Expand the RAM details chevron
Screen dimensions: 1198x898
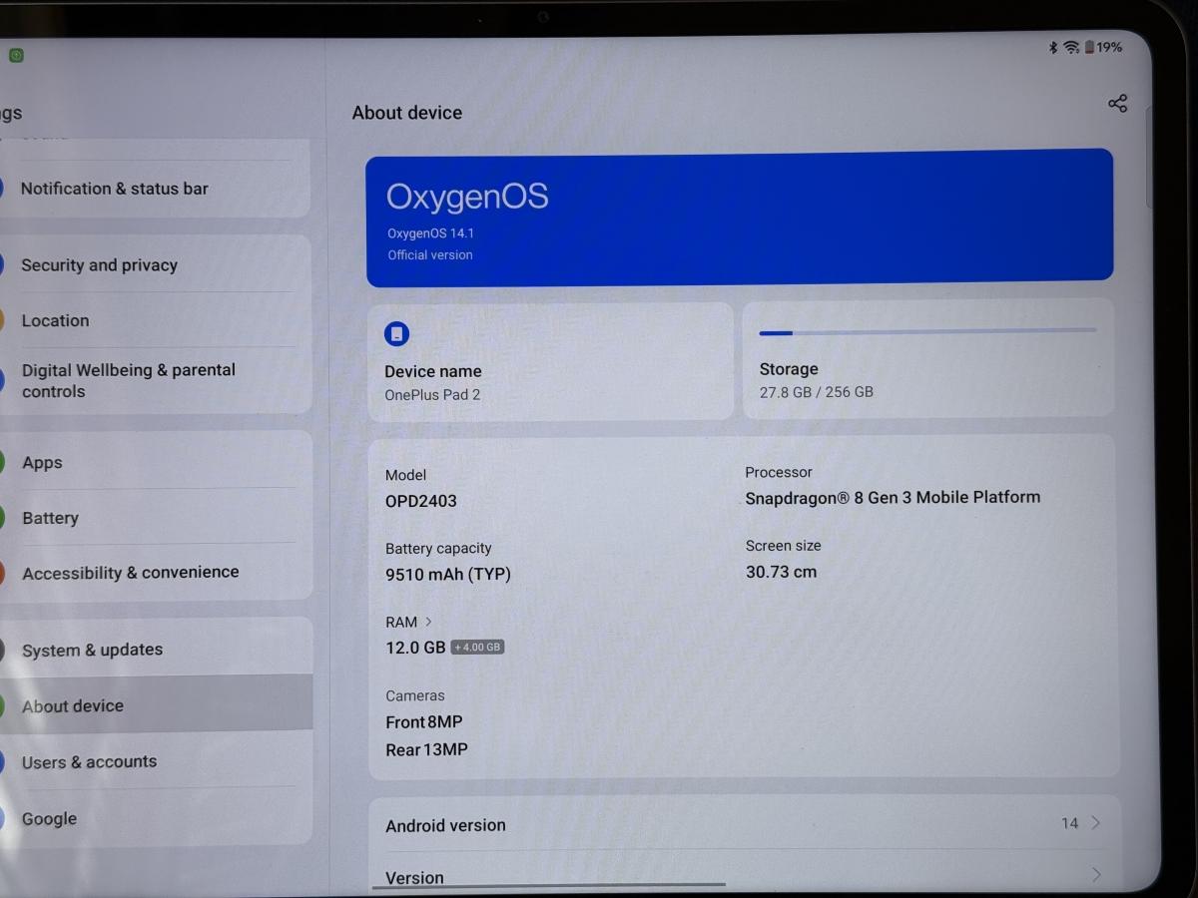[x=426, y=621]
